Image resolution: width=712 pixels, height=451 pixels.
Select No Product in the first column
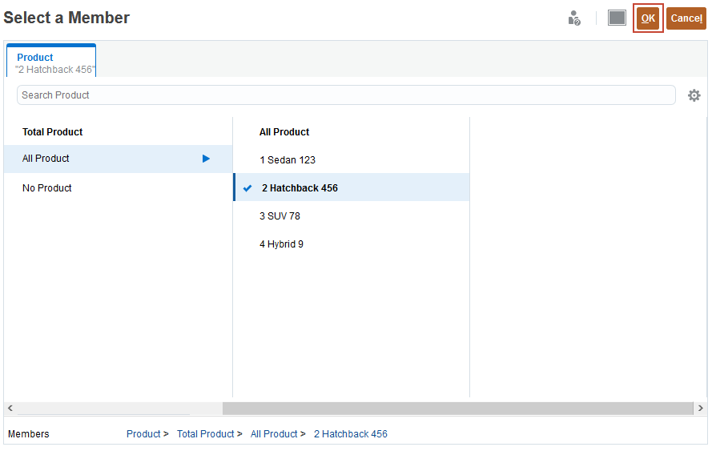47,188
